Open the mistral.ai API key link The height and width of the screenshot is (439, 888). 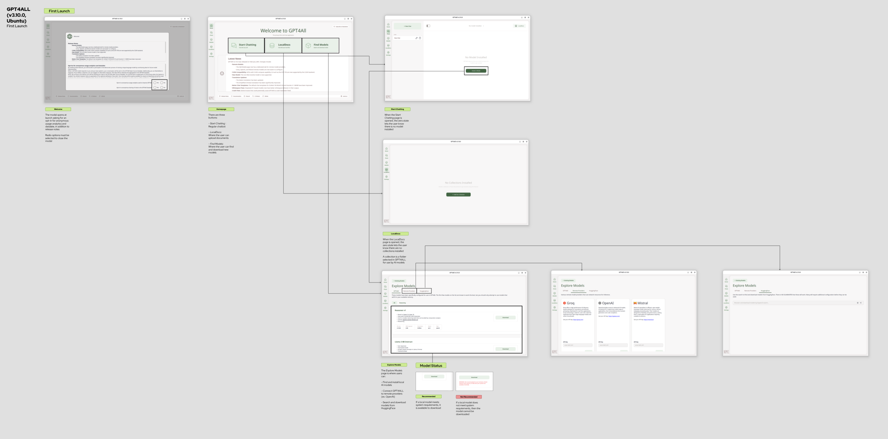649,320
